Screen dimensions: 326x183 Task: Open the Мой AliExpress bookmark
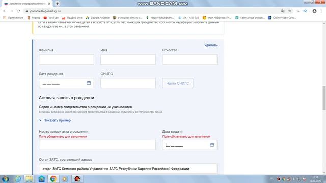[x=217, y=18]
